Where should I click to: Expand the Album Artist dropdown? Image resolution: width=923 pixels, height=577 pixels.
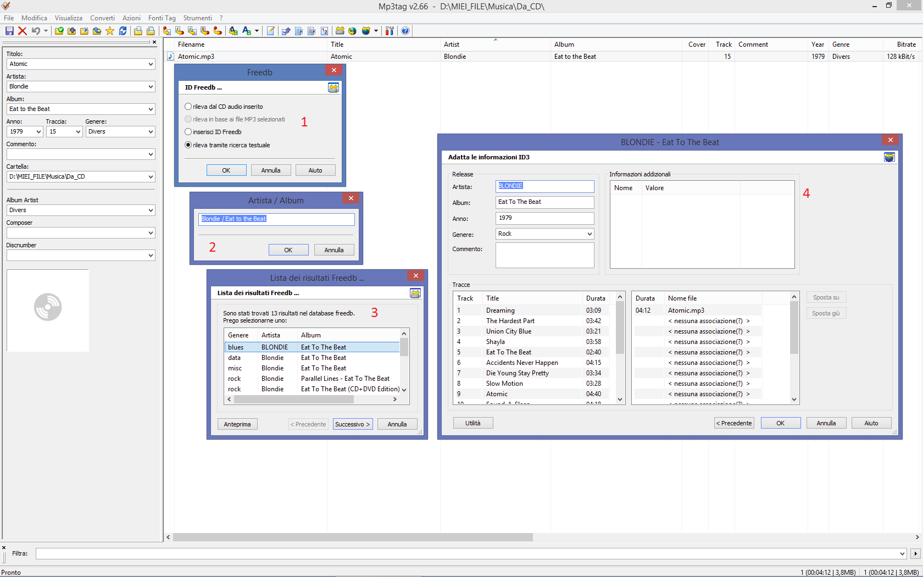tap(151, 210)
